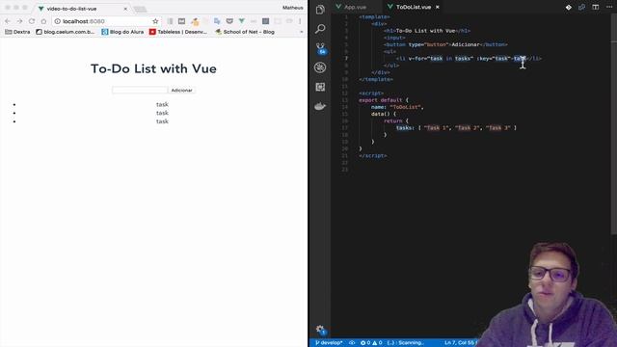Image resolution: width=617 pixels, height=347 pixels.
Task: Close the video-to-do-list-vue browser tab
Action: click(x=125, y=9)
